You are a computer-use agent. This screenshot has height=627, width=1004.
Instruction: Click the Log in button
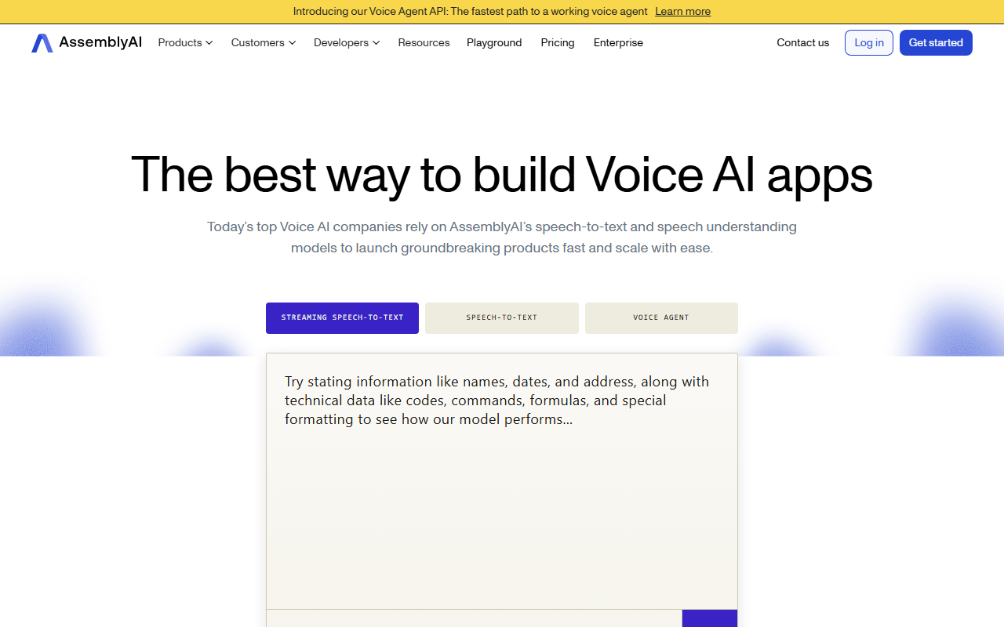click(x=869, y=43)
